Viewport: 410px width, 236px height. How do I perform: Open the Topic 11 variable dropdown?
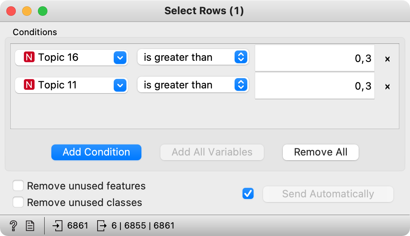point(120,85)
